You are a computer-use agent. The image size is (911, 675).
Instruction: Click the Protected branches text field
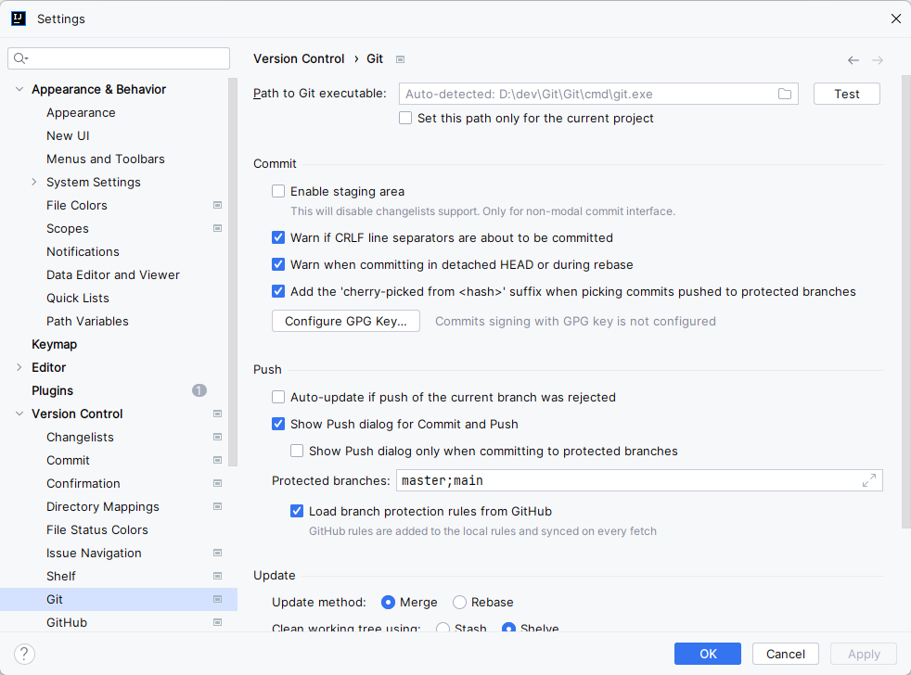click(639, 480)
